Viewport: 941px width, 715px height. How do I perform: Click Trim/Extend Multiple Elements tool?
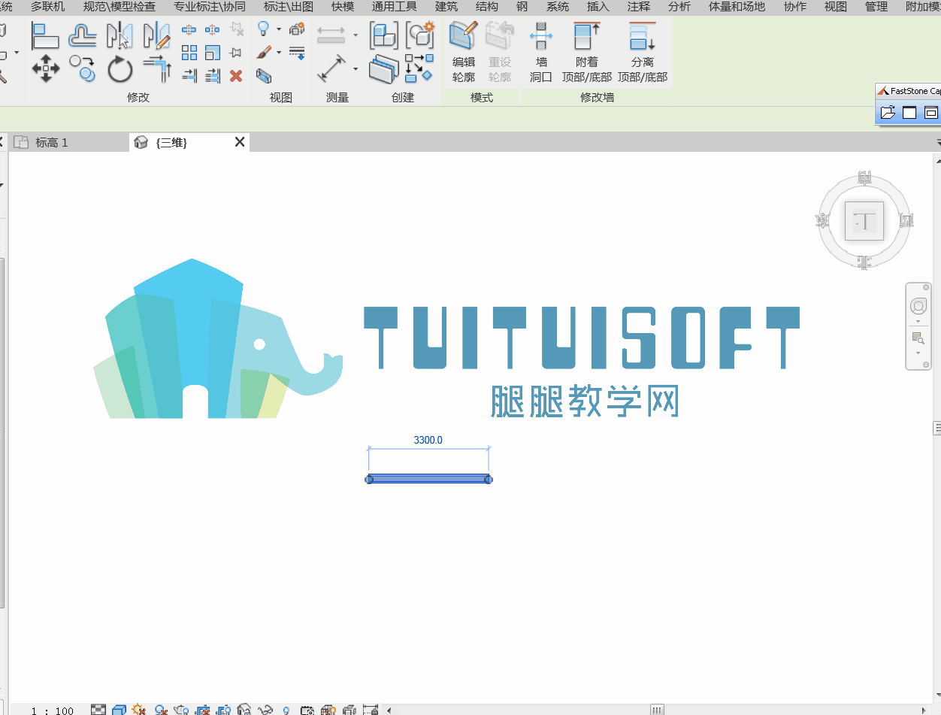pos(212,76)
